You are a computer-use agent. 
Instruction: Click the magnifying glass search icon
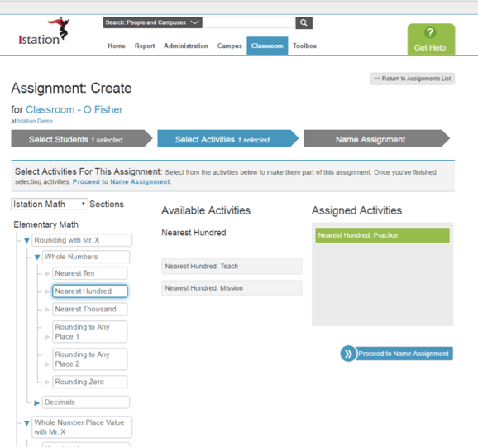click(304, 22)
